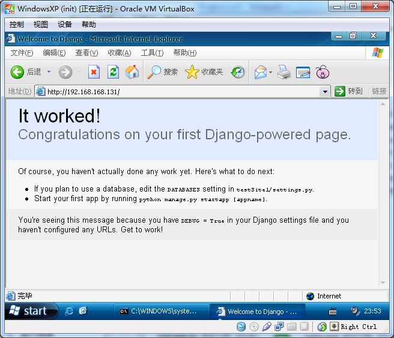Open IE 帮助(H) menu
394x338 pixels.
click(x=185, y=53)
